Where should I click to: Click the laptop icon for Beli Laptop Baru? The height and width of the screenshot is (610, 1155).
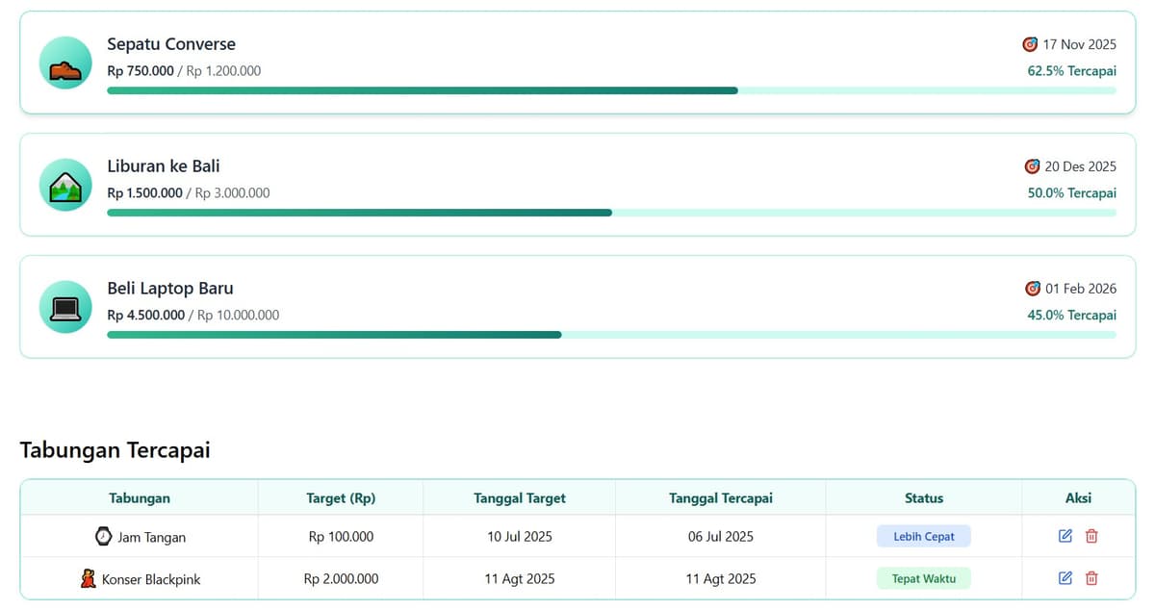tap(65, 307)
